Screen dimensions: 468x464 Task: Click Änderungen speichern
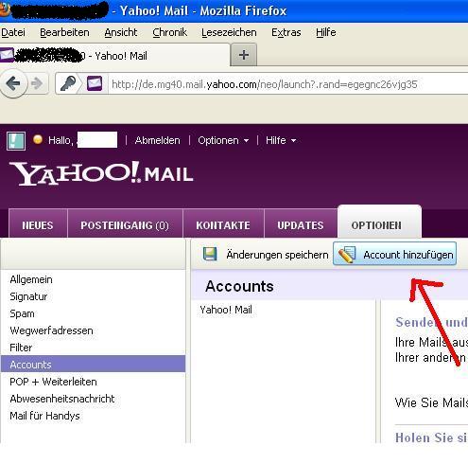click(x=266, y=255)
